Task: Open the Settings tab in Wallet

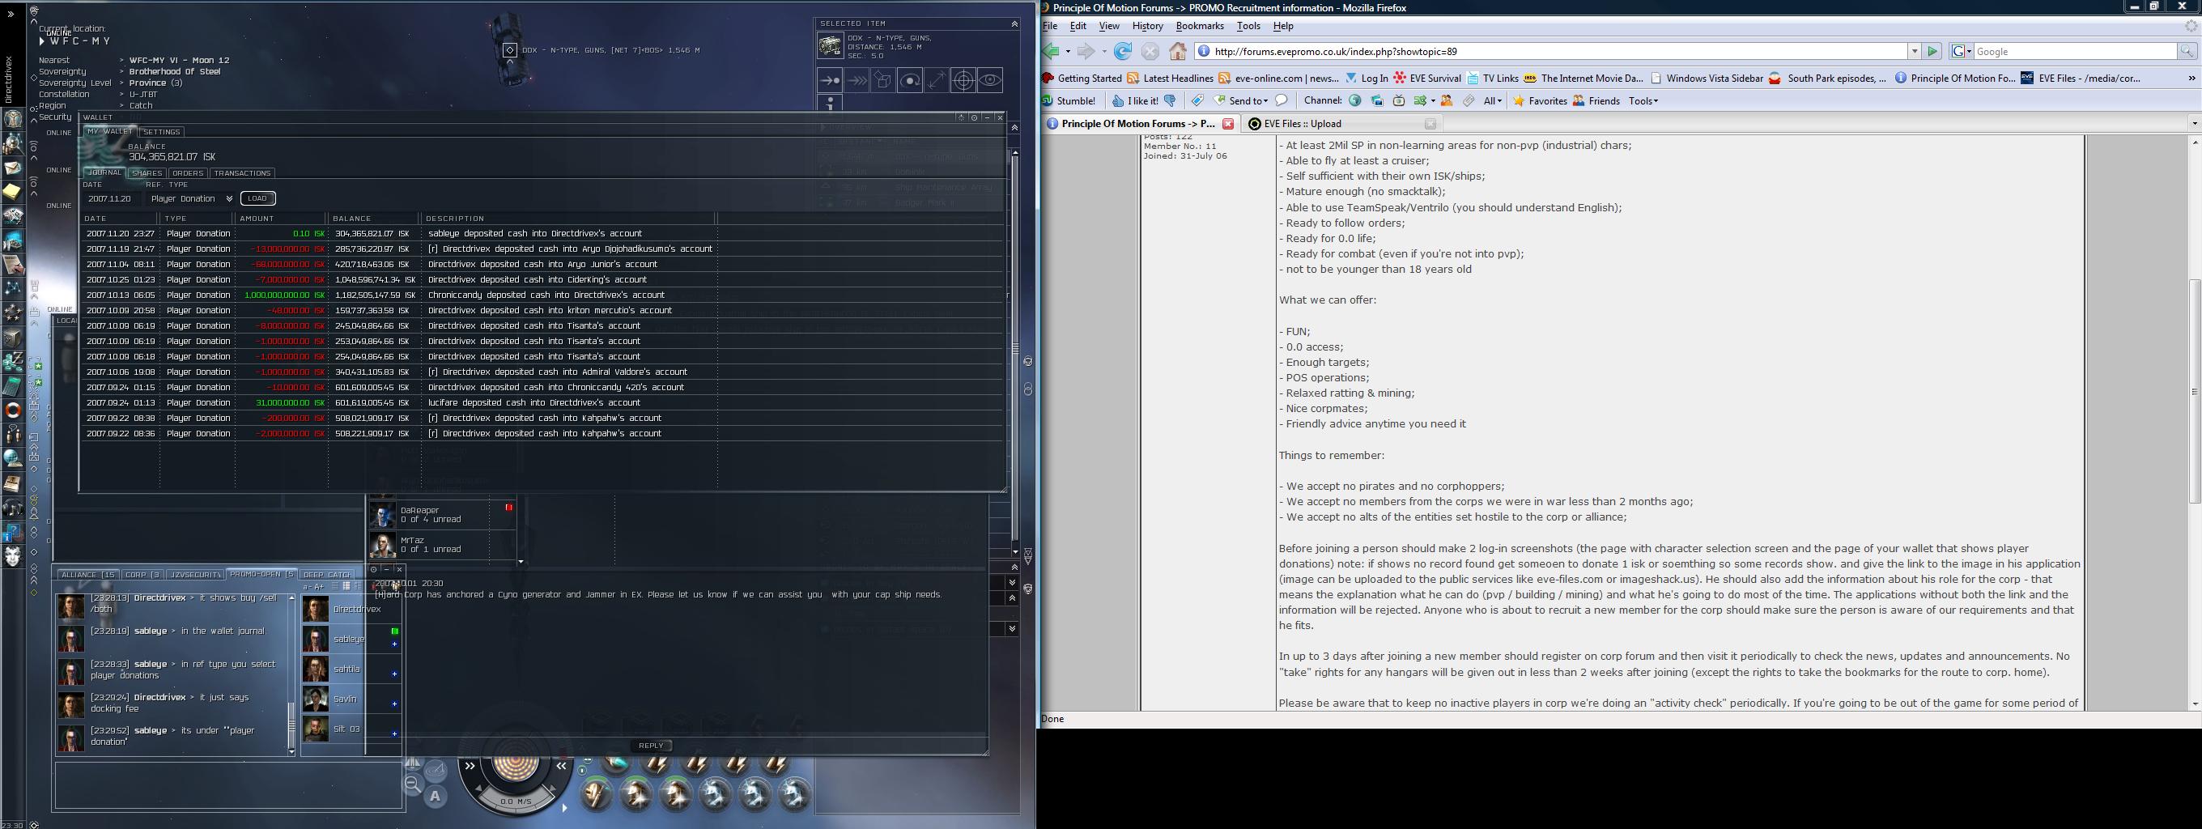Action: [162, 132]
